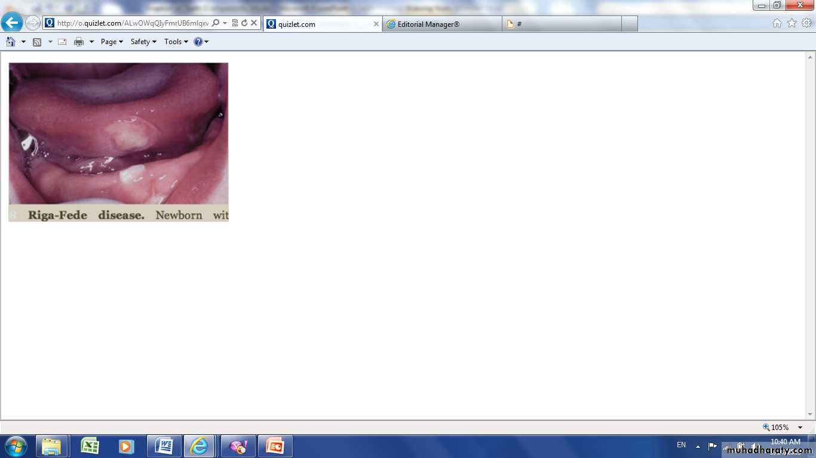Expand the Home button dropdown arrow

tap(23, 42)
